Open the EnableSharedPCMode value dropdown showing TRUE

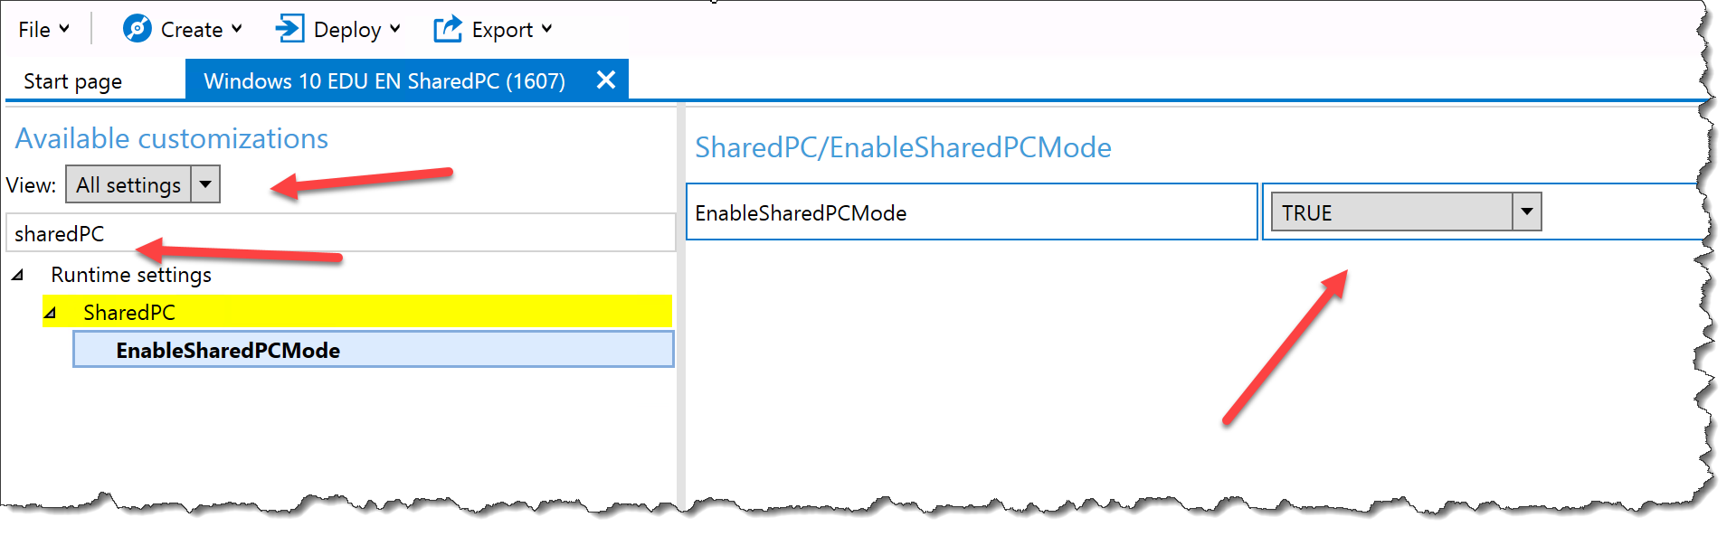1527,212
